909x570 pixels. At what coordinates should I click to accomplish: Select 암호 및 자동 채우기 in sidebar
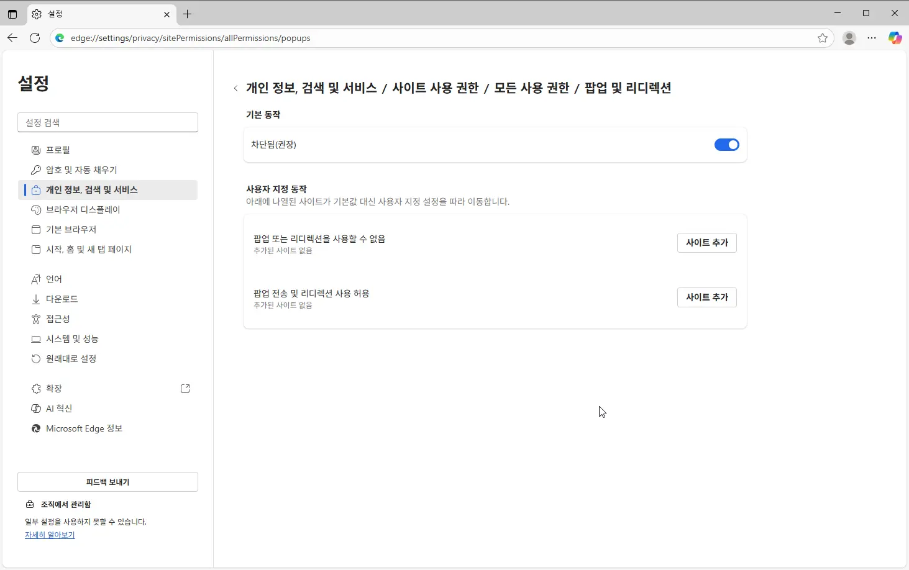[80, 170]
